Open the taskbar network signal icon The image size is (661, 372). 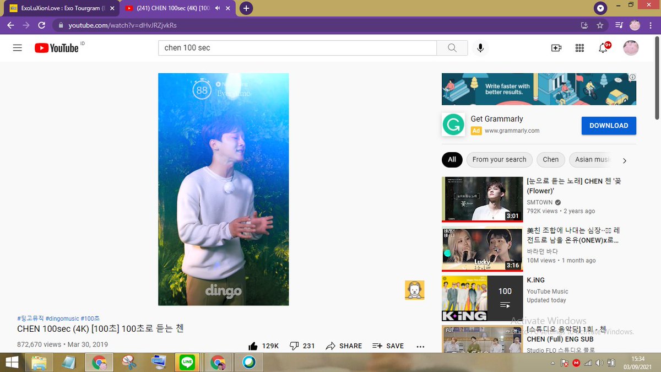pos(587,363)
